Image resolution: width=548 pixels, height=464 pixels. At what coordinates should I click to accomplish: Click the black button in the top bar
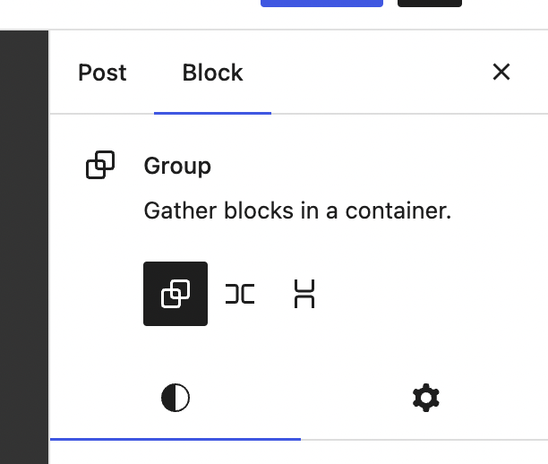(x=430, y=4)
